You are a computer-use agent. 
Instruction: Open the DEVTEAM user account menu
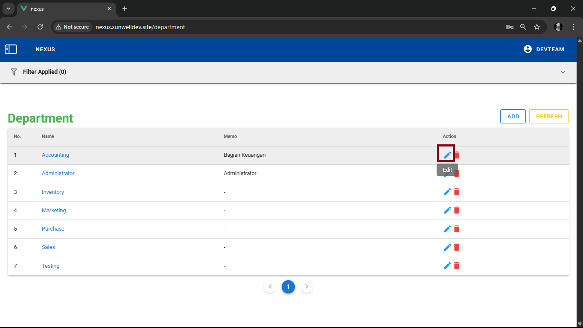(x=544, y=50)
